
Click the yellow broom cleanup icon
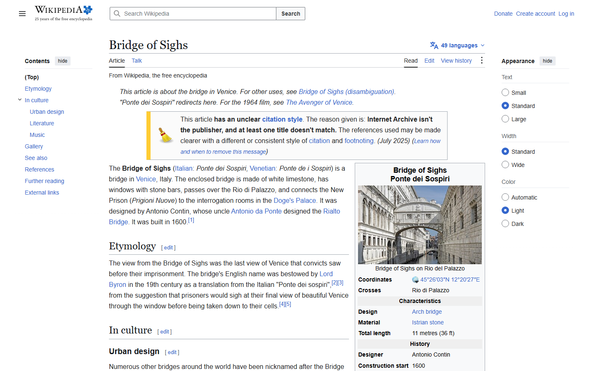coord(165,135)
